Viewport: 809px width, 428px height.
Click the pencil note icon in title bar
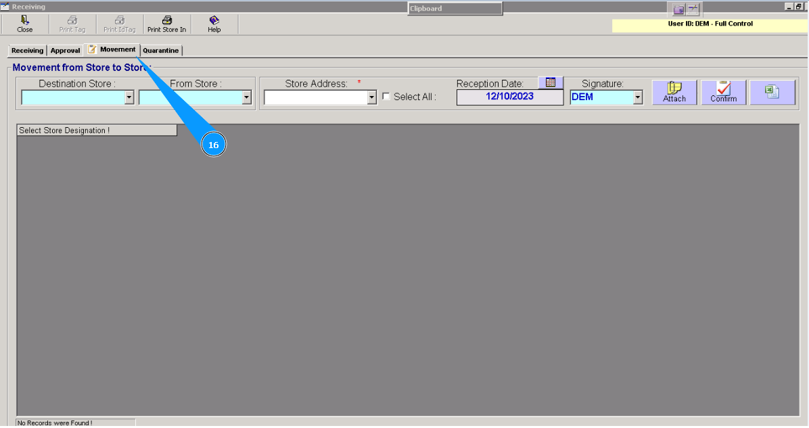click(x=693, y=9)
